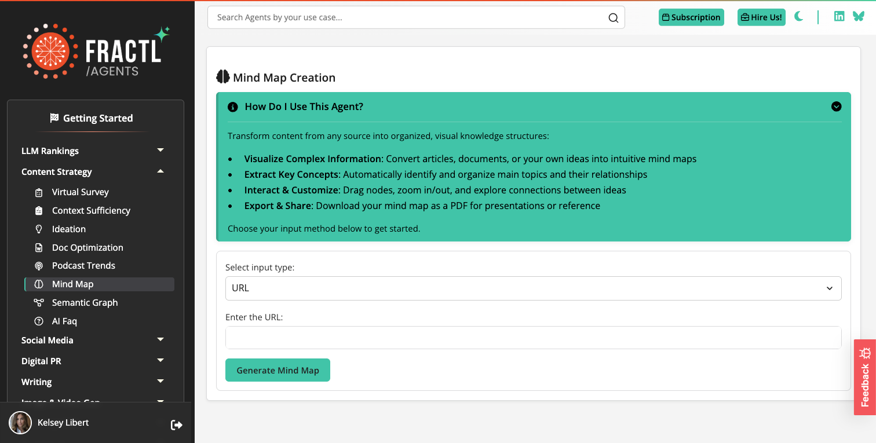This screenshot has width=876, height=443.
Task: Select the Mind Map sidebar entry
Action: [74, 284]
